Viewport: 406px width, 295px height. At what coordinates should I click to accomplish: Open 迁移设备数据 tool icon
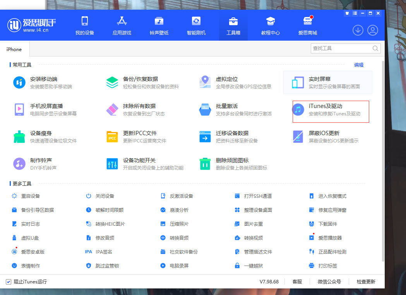[205, 137]
